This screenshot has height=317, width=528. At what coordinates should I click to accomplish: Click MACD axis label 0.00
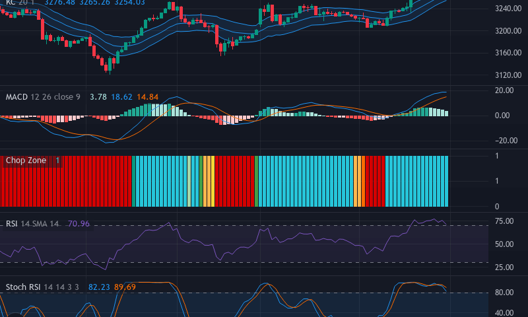coord(502,116)
